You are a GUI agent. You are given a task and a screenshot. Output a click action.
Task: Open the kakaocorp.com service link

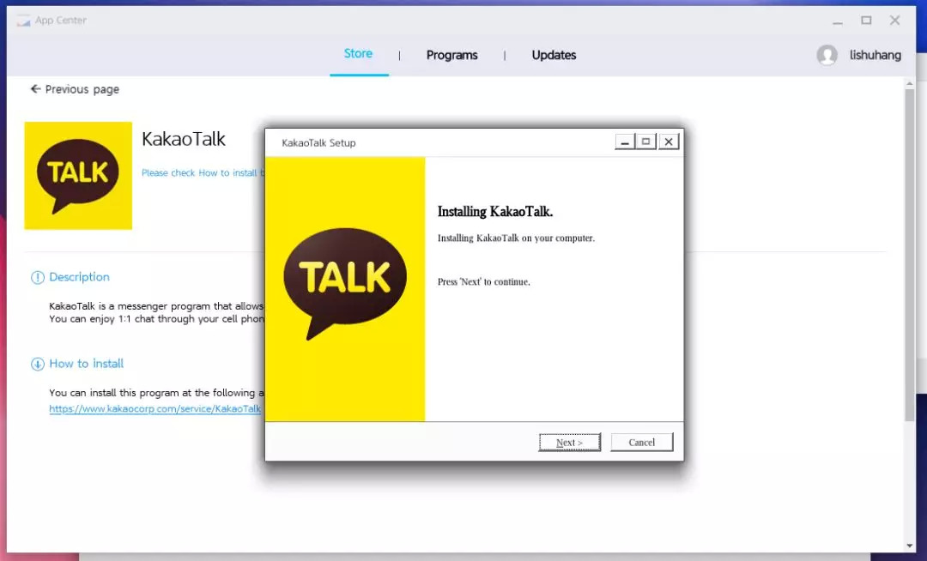[x=155, y=409]
